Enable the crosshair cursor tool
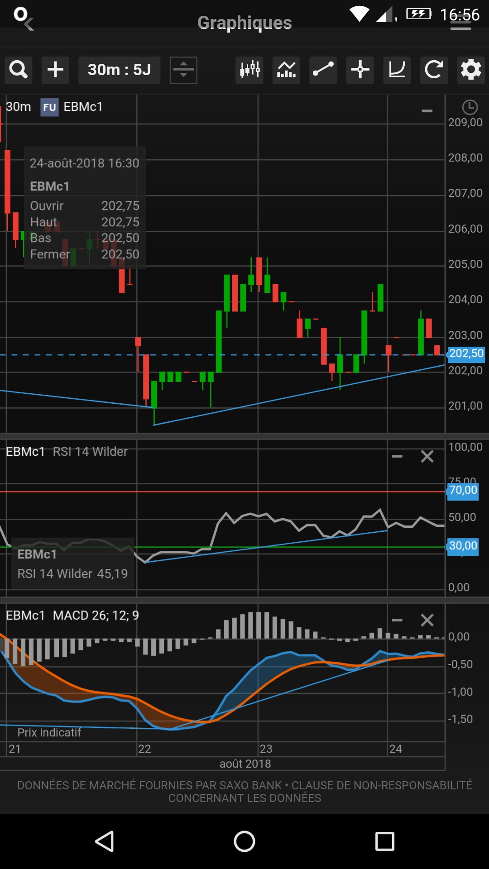 click(x=360, y=70)
